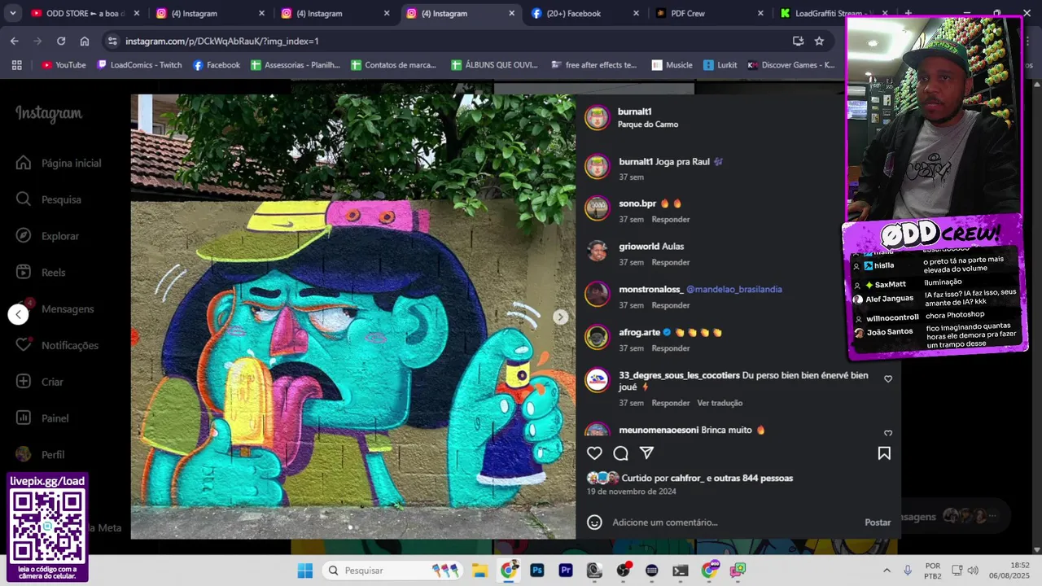Open Pesquisa in Instagram sidebar
Viewport: 1042px width, 586px height.
click(x=49, y=199)
